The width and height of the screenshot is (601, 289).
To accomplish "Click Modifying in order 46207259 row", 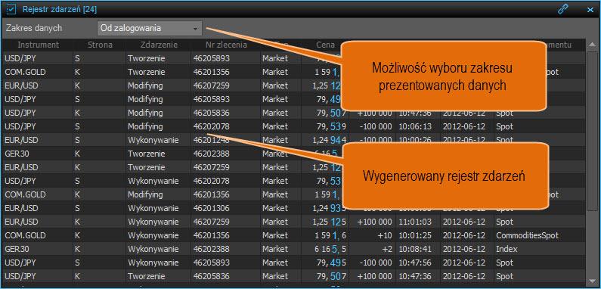I will tap(145, 85).
